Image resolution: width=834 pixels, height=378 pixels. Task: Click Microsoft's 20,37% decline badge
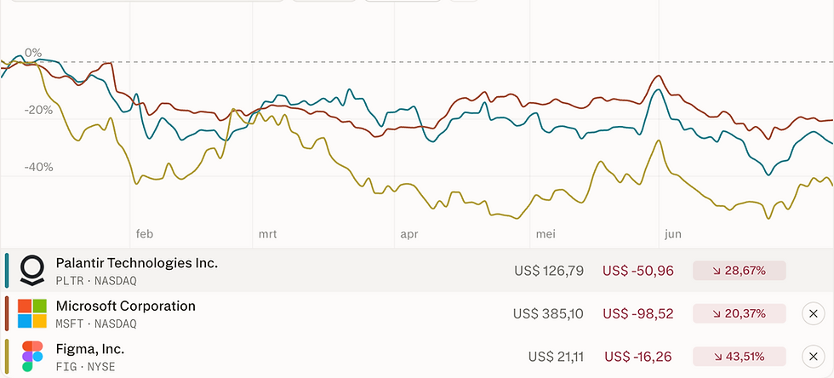740,313
